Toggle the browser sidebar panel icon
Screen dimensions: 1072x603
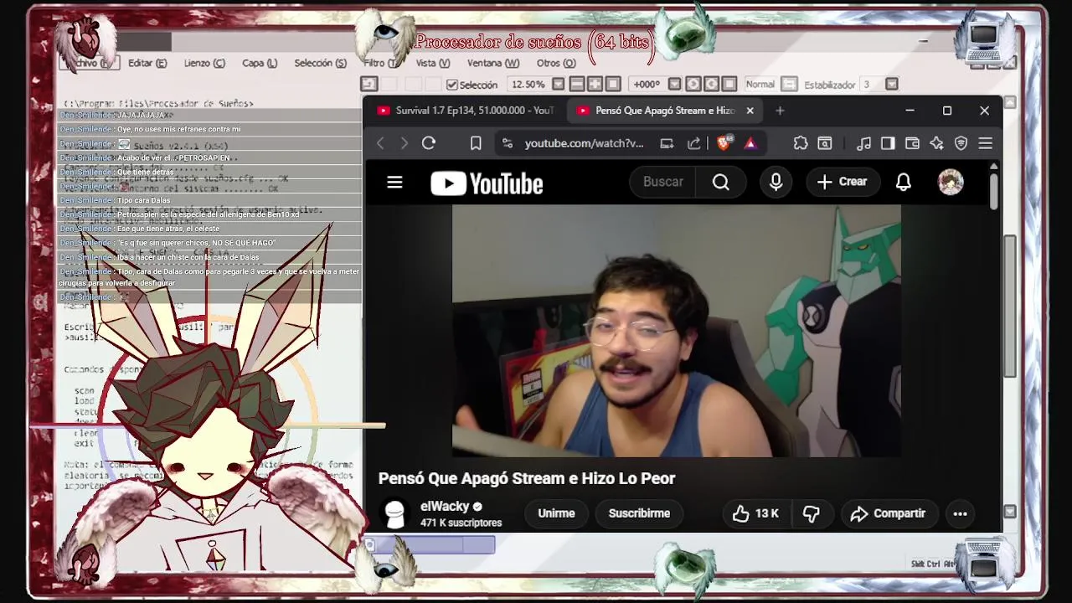[888, 143]
